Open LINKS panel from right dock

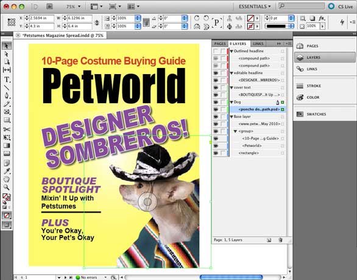325,69
